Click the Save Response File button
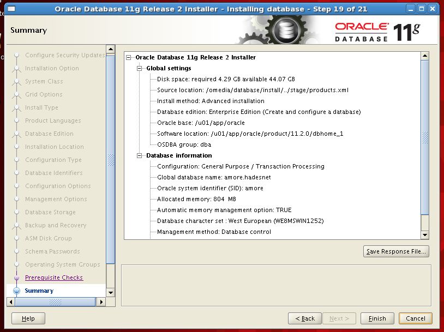 [x=396, y=251]
